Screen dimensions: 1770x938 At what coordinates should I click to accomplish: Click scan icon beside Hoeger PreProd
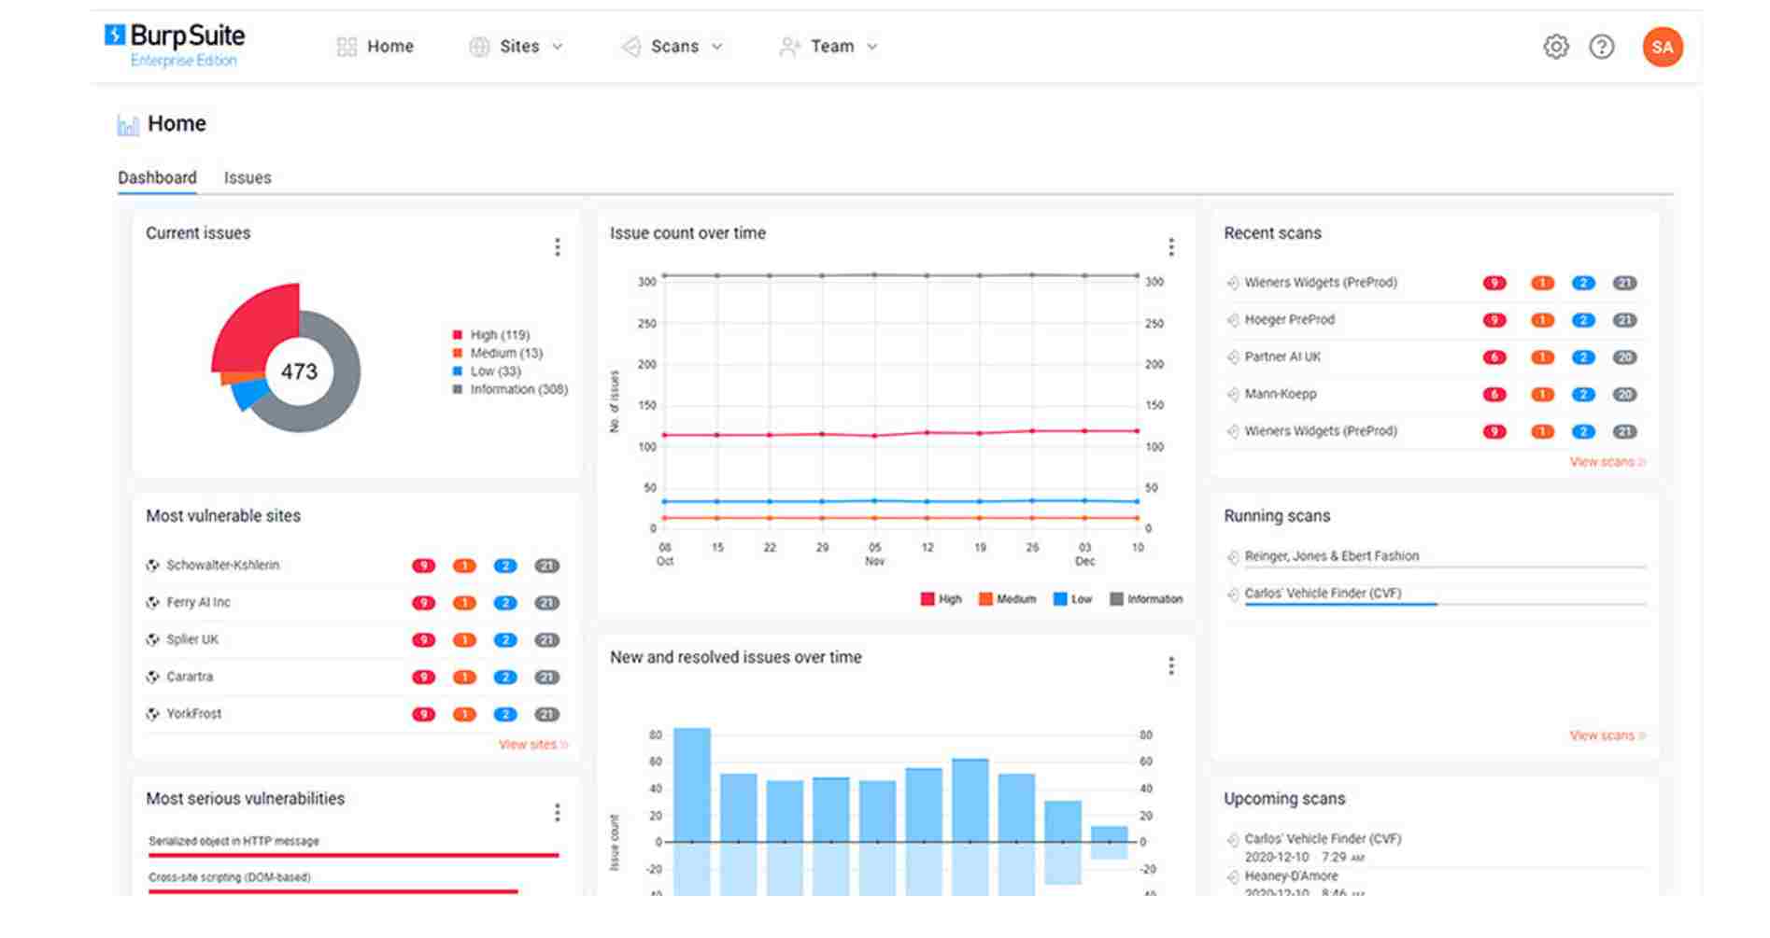pyautogui.click(x=1233, y=320)
